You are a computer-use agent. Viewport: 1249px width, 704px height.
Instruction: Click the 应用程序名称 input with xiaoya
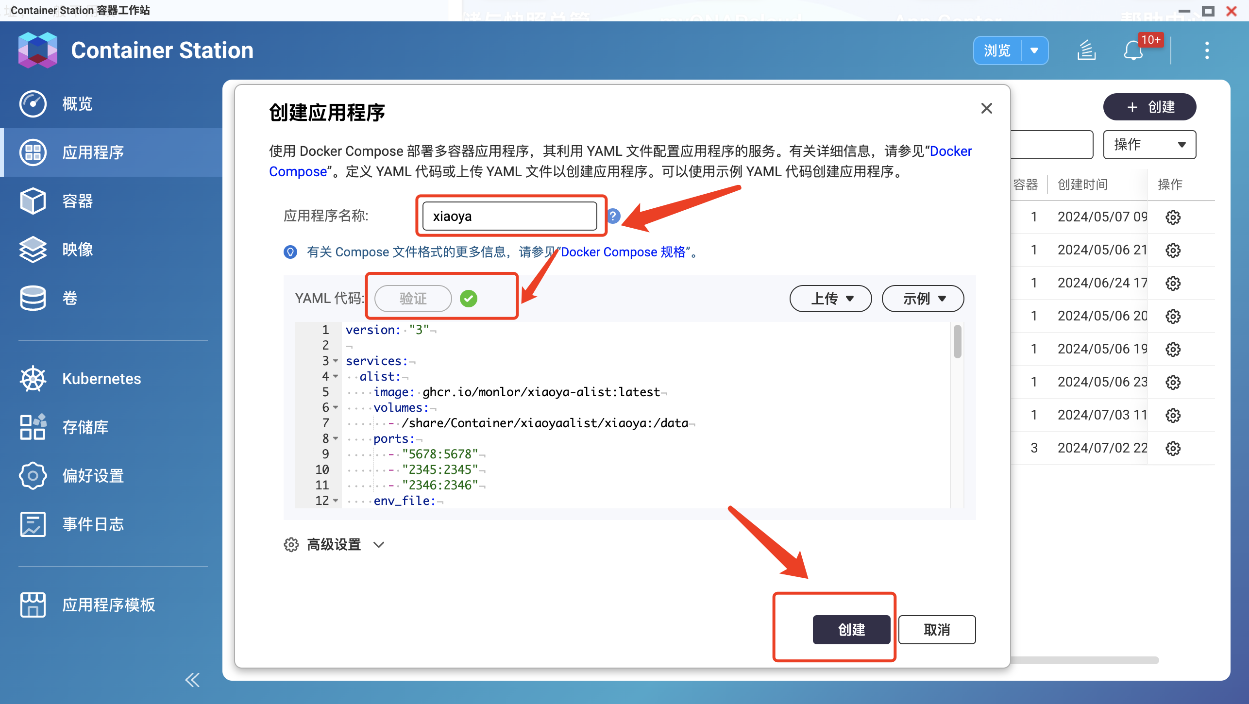coord(509,216)
